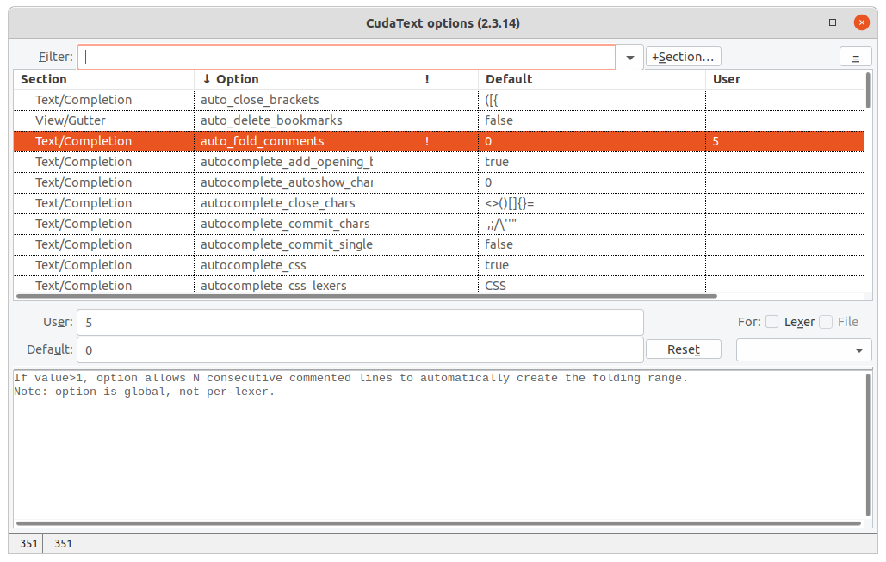Sort by the Section column header
This screenshot has height=562, width=886.
[x=103, y=79]
